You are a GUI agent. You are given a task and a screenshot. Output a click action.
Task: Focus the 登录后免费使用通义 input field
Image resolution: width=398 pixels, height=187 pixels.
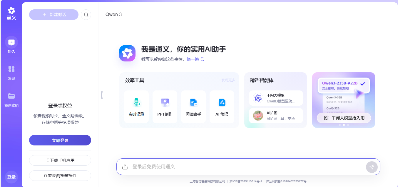coord(247,167)
